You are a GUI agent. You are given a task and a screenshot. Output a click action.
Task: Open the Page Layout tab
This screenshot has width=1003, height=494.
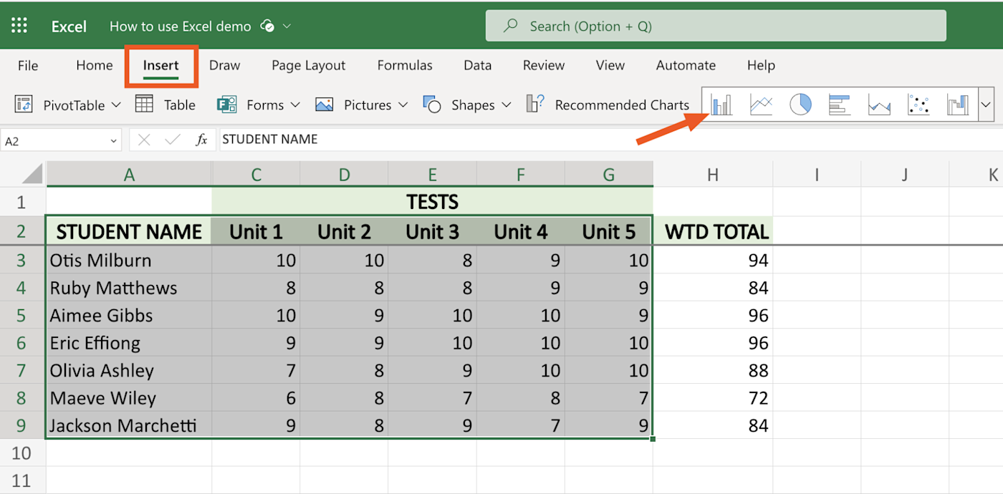coord(308,65)
